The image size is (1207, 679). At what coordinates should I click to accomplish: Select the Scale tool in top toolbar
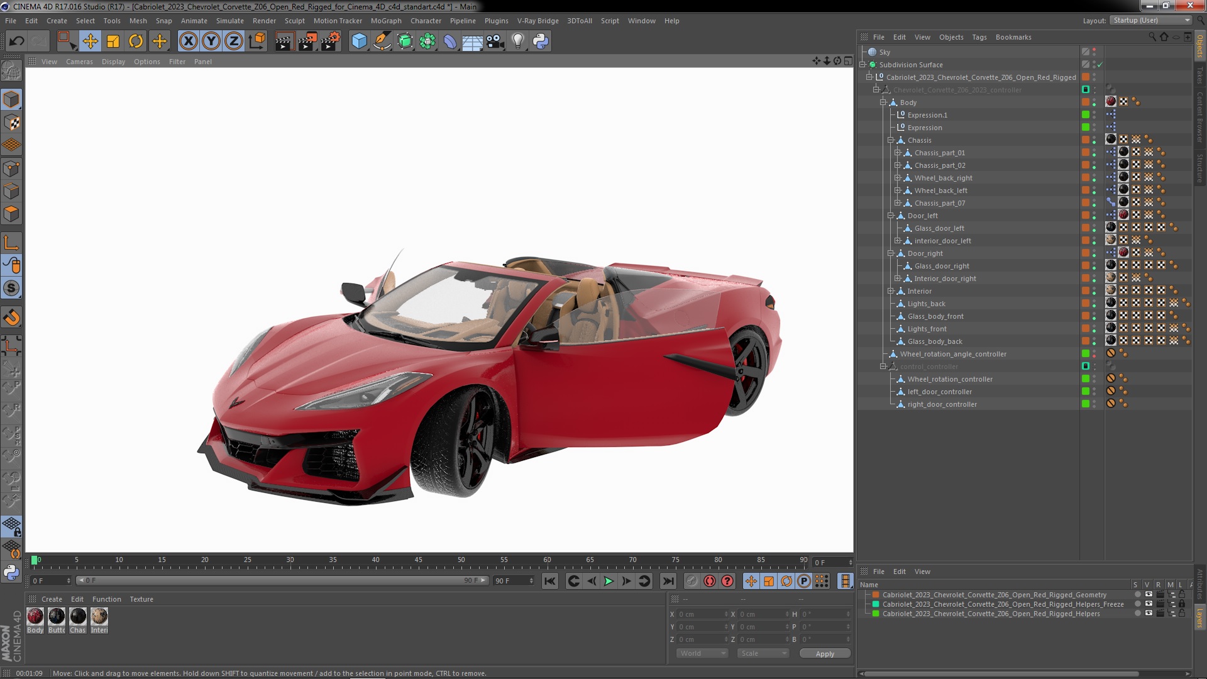pyautogui.click(x=113, y=41)
